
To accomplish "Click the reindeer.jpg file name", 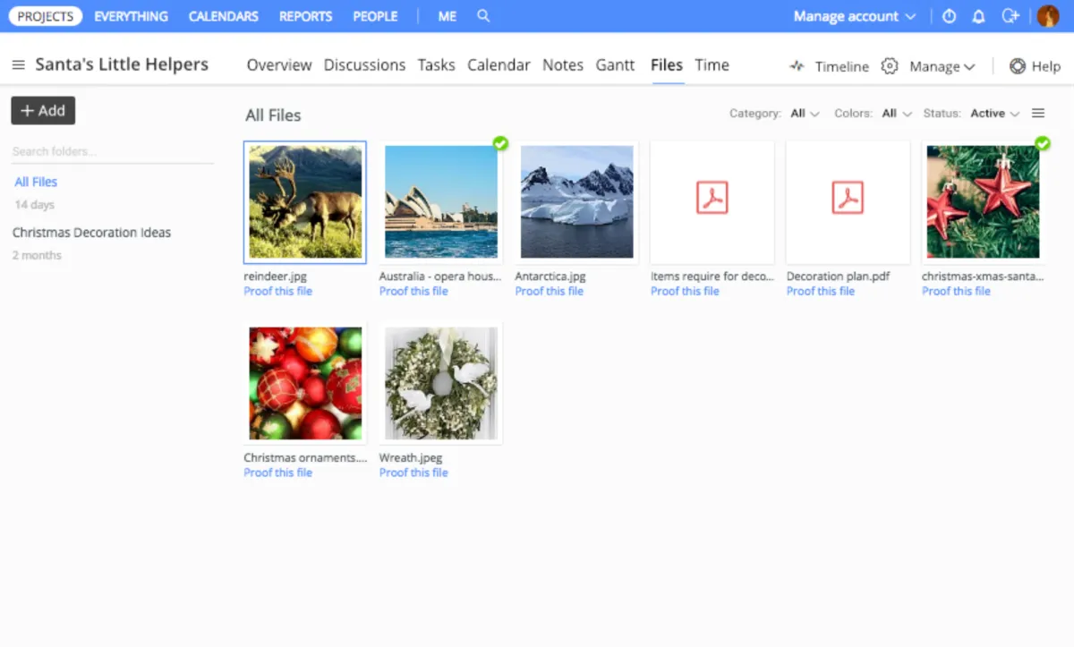I will (276, 277).
